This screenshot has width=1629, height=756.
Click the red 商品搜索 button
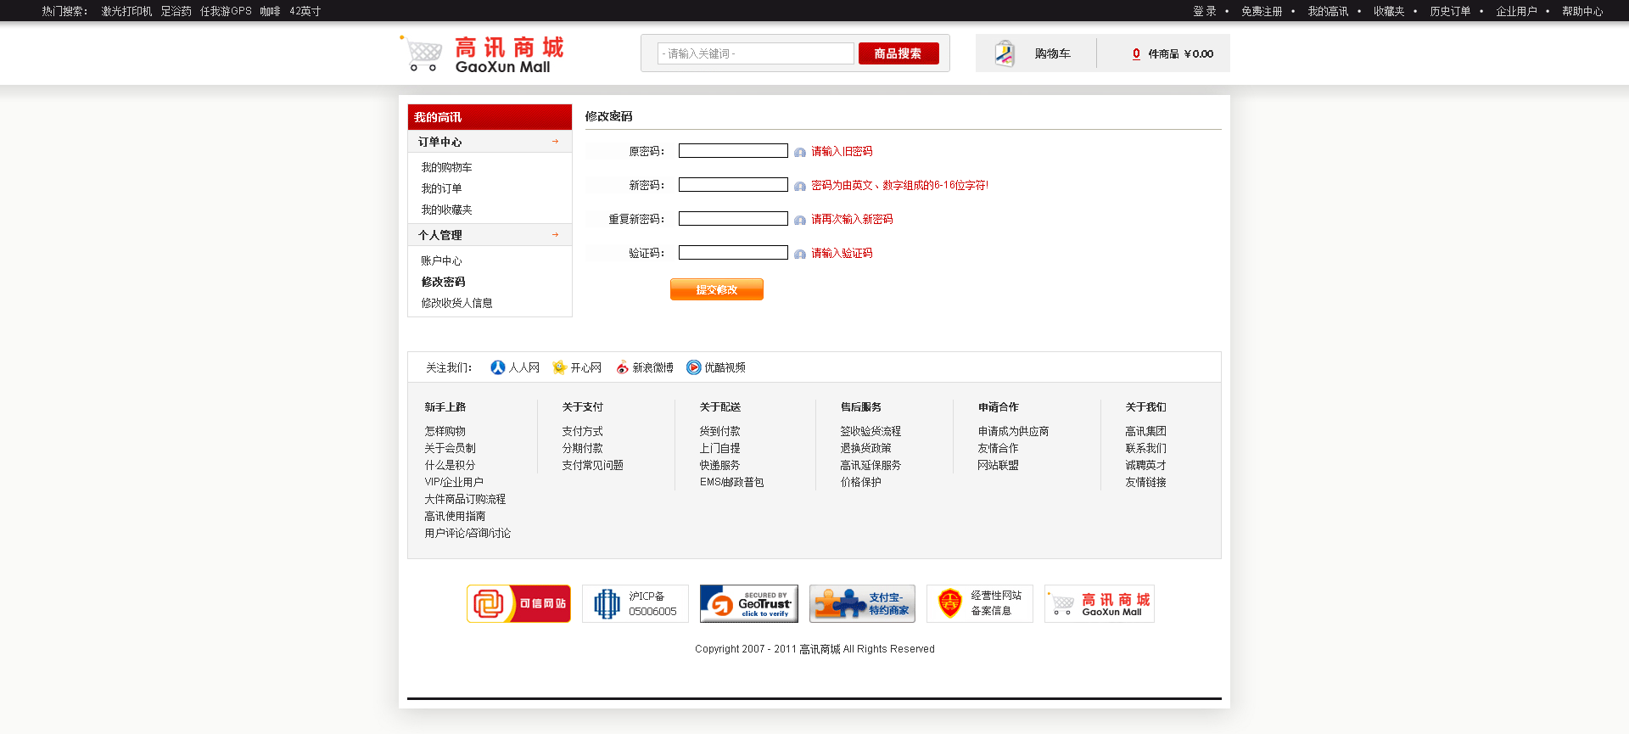click(898, 53)
